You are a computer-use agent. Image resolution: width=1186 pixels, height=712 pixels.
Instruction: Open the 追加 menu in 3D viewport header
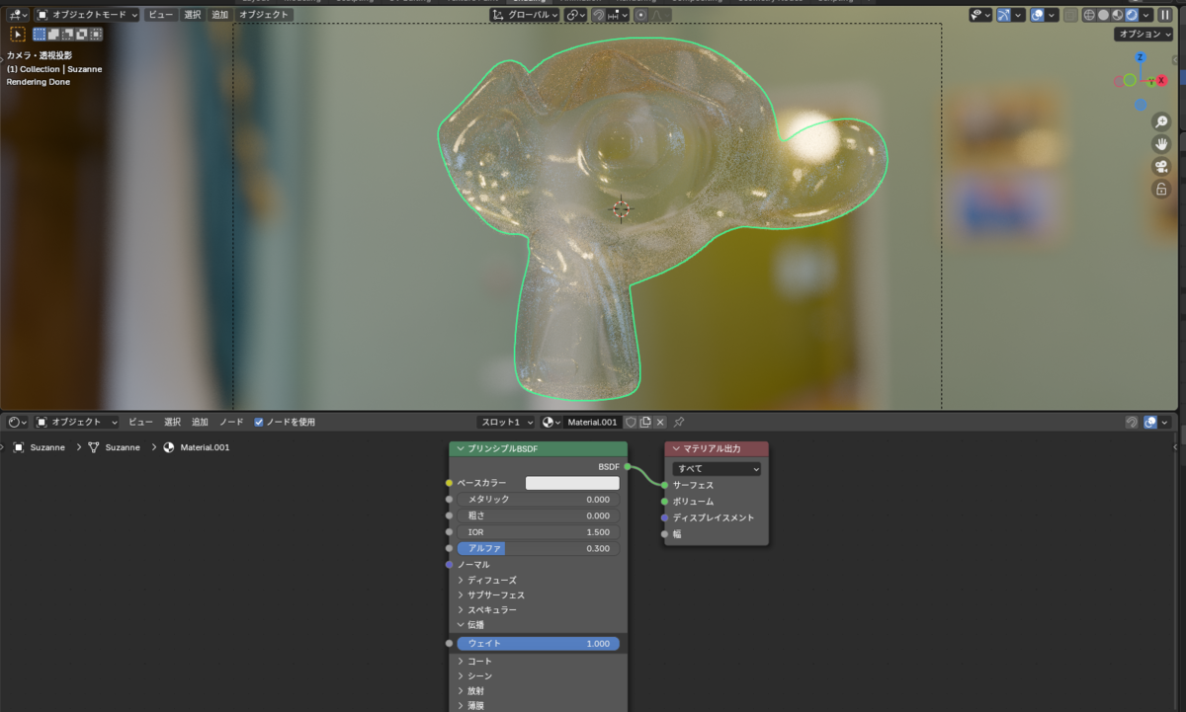(x=219, y=15)
